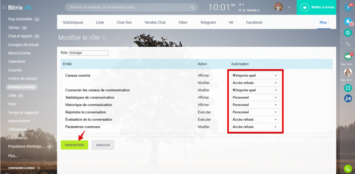Open notifications bell icon

point(348,21)
